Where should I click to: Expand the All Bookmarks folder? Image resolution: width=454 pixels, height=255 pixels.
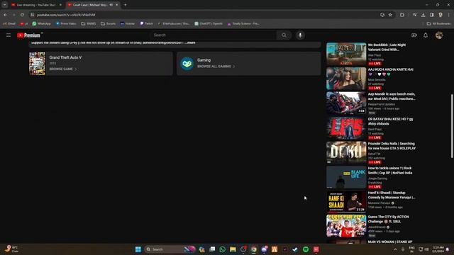(438, 23)
